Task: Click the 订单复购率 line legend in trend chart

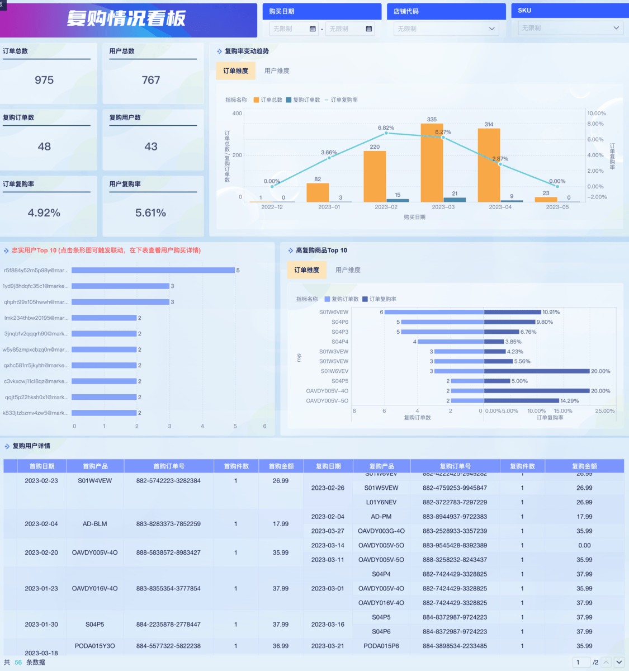Action: 327,100
